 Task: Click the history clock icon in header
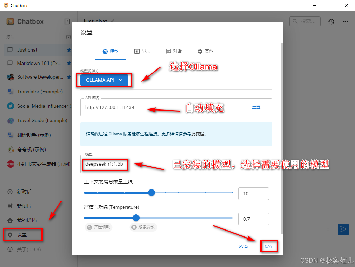tap(331, 21)
